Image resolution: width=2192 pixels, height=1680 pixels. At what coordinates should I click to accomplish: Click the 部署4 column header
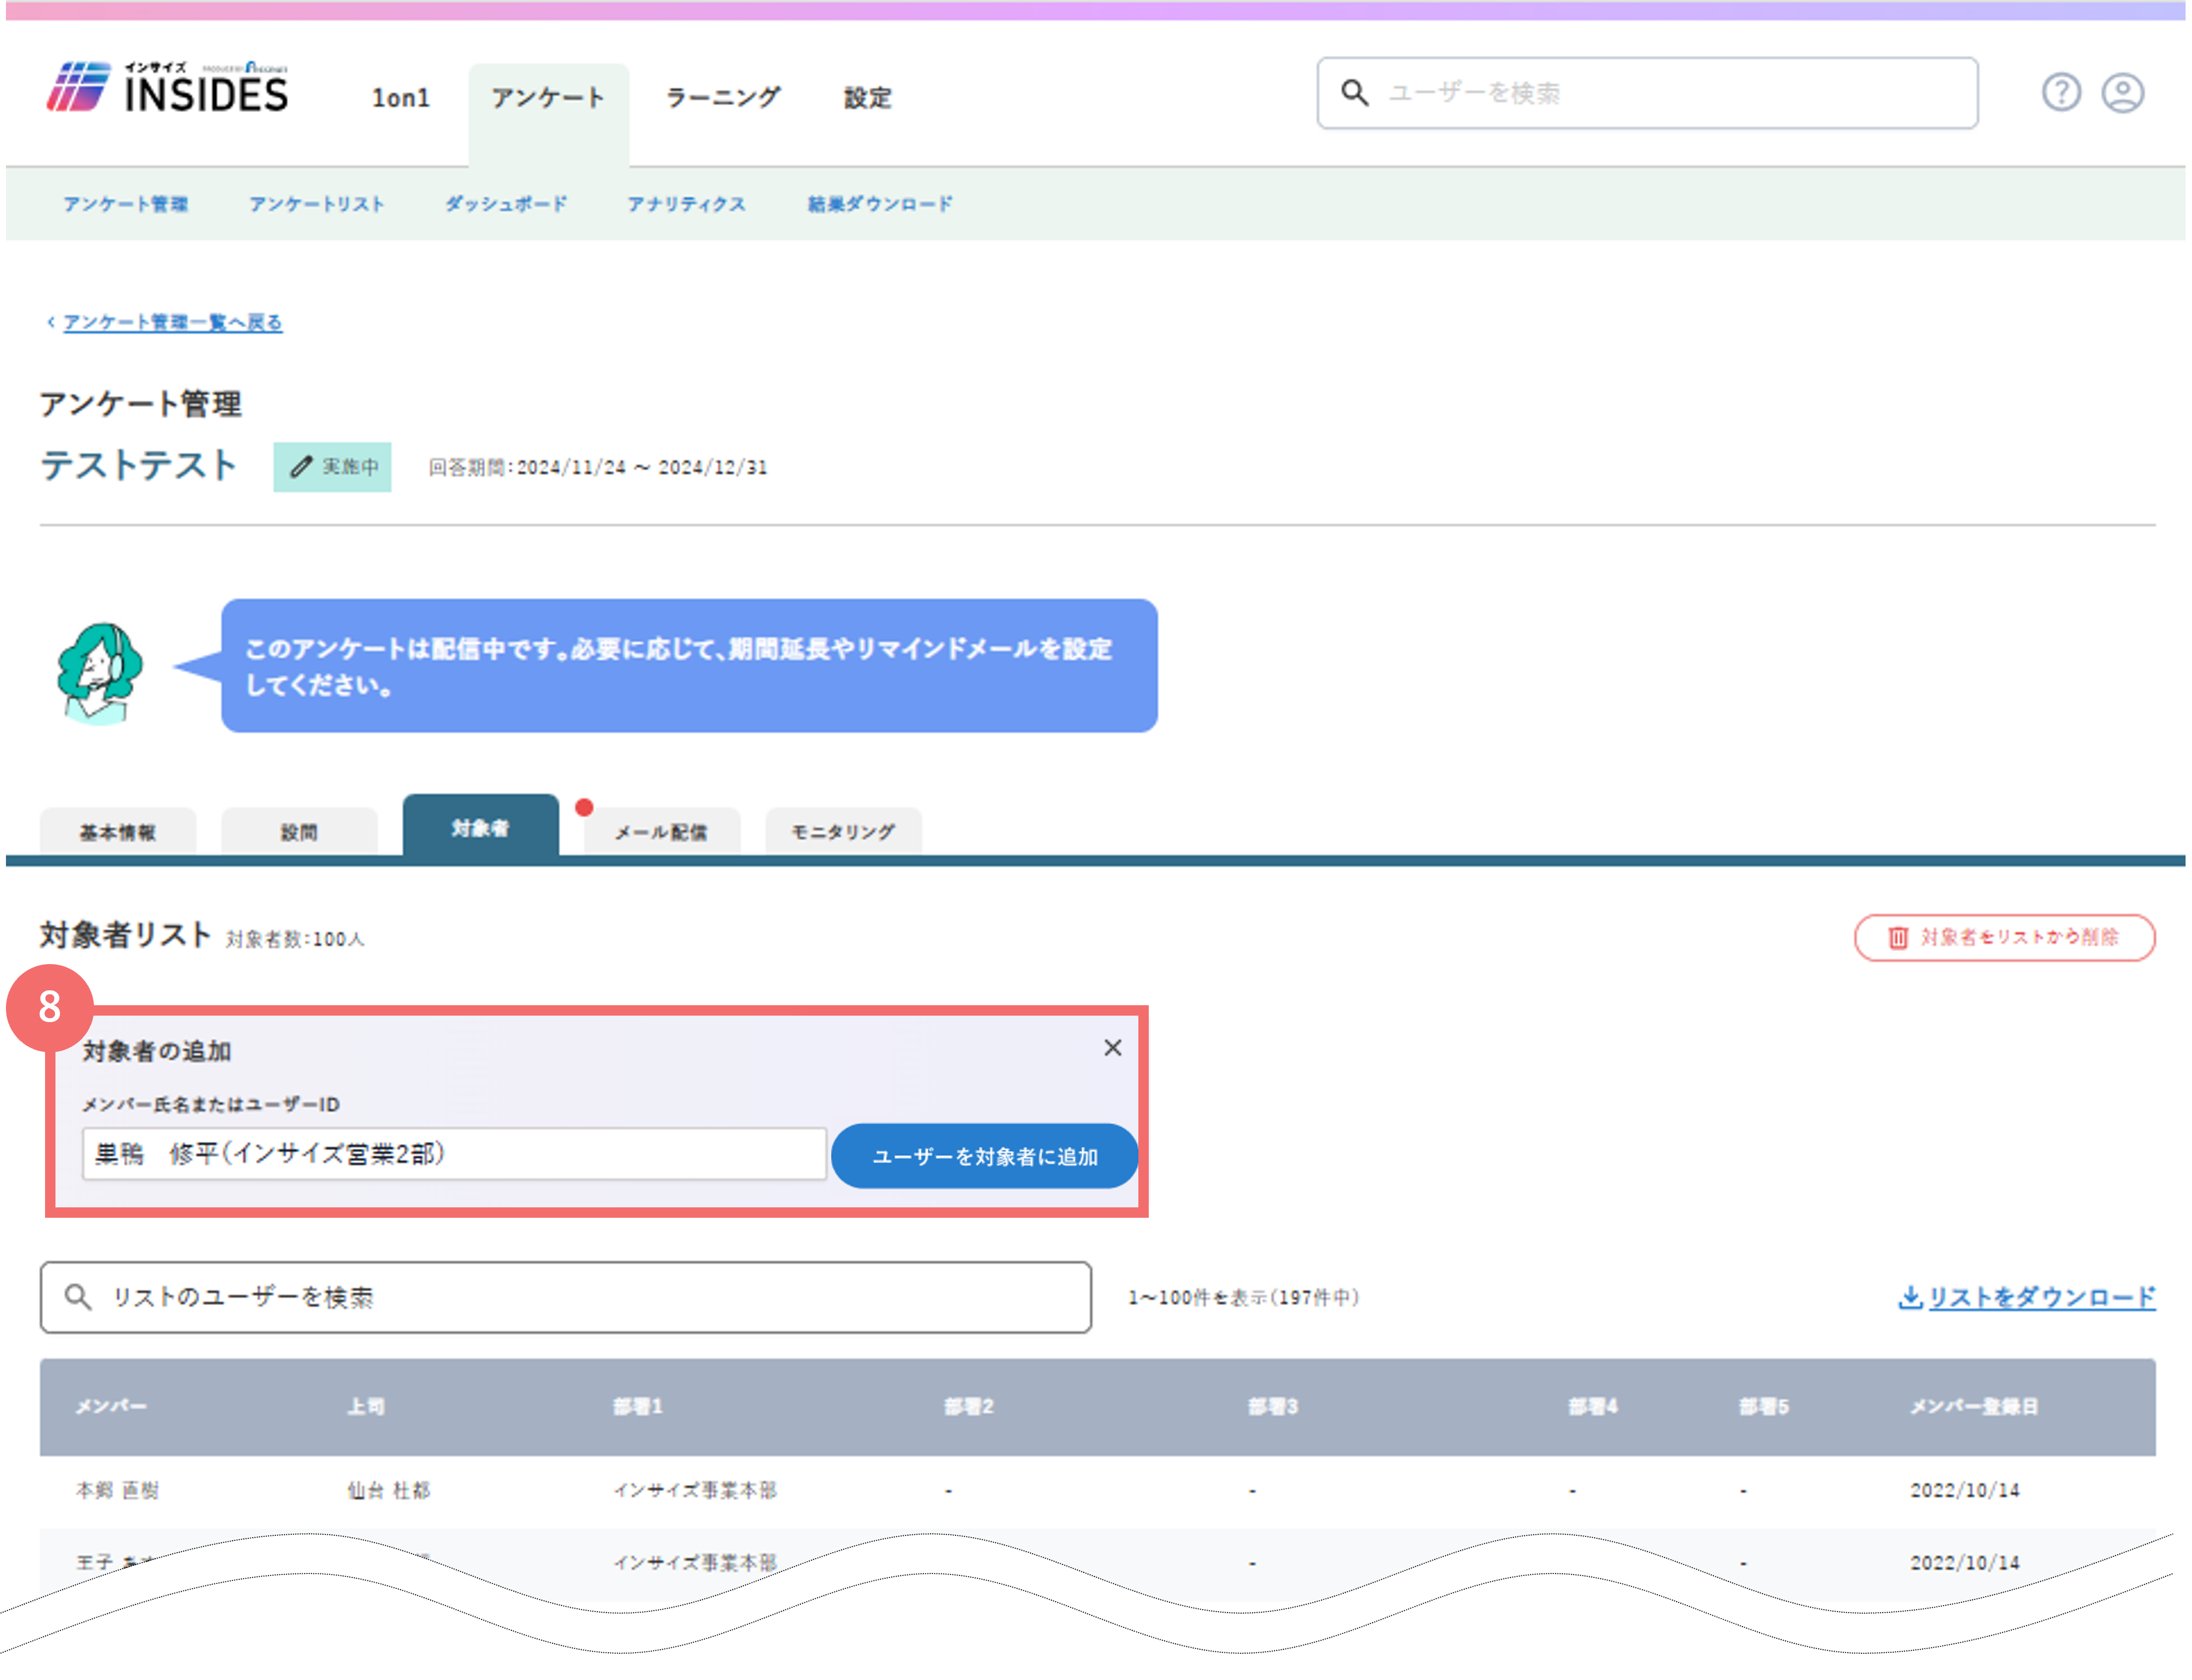coord(1593,1406)
